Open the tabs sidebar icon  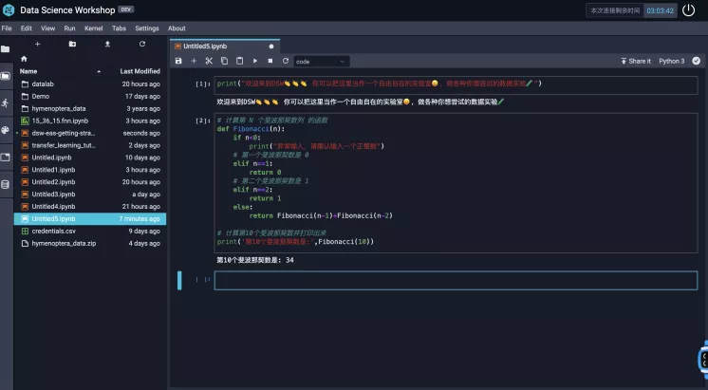tap(6, 158)
